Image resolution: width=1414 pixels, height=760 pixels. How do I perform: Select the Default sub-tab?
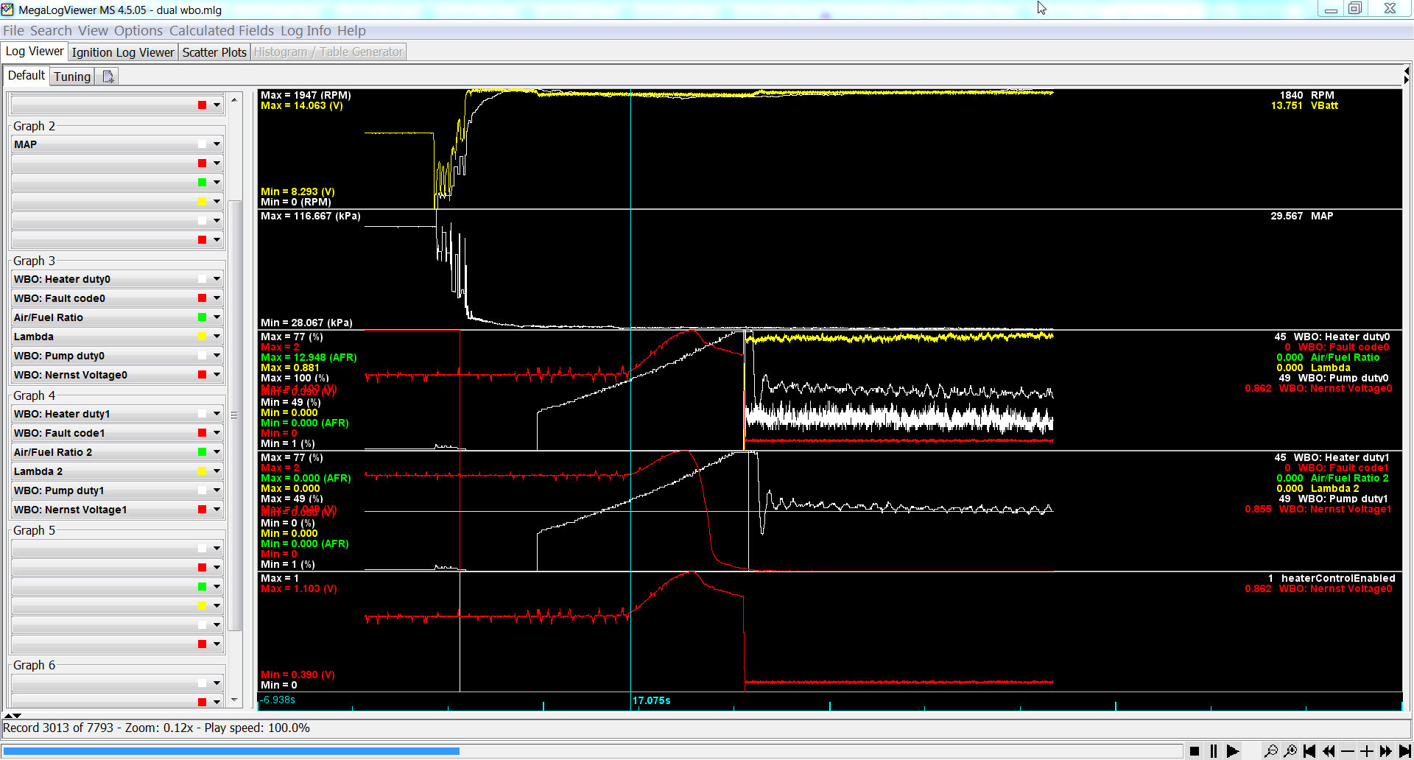click(x=27, y=76)
